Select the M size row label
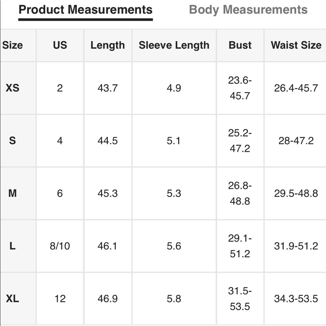The width and height of the screenshot is (326, 326). [12, 193]
